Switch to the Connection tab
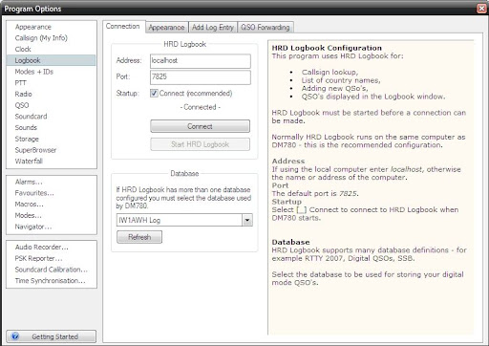Viewport: 489px width, 346px height. click(x=123, y=26)
